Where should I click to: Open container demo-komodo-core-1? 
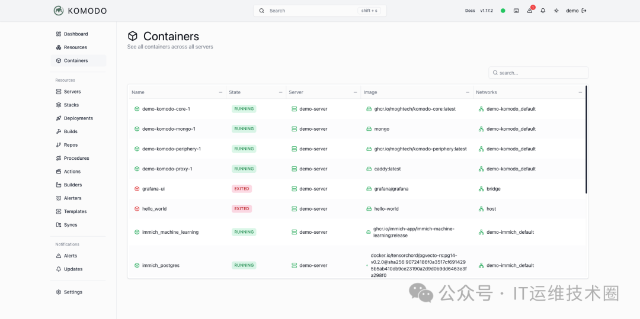coord(166,109)
